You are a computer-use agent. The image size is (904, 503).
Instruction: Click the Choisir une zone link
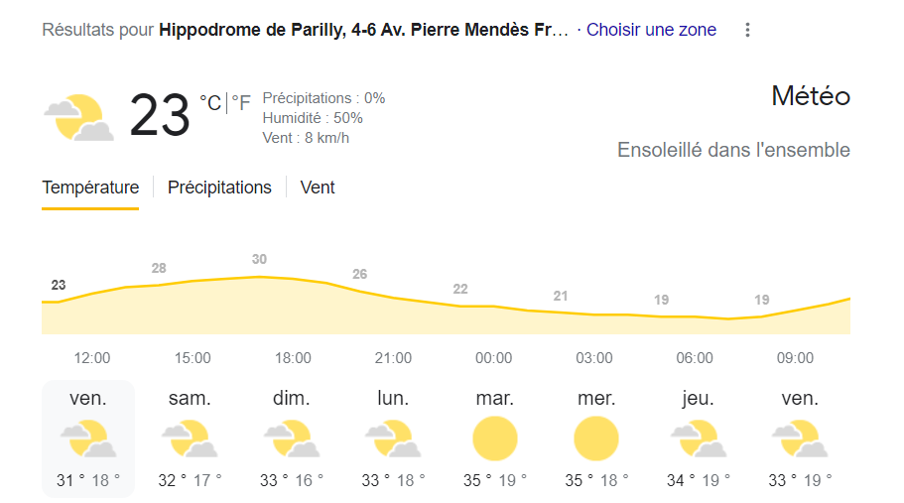tap(651, 30)
